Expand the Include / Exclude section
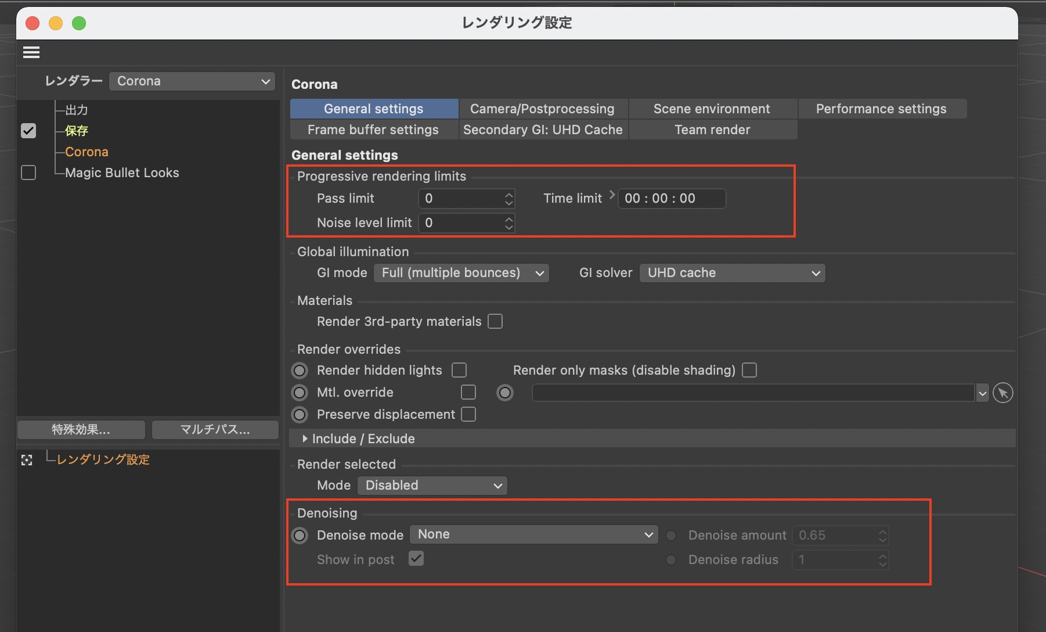 pyautogui.click(x=305, y=439)
